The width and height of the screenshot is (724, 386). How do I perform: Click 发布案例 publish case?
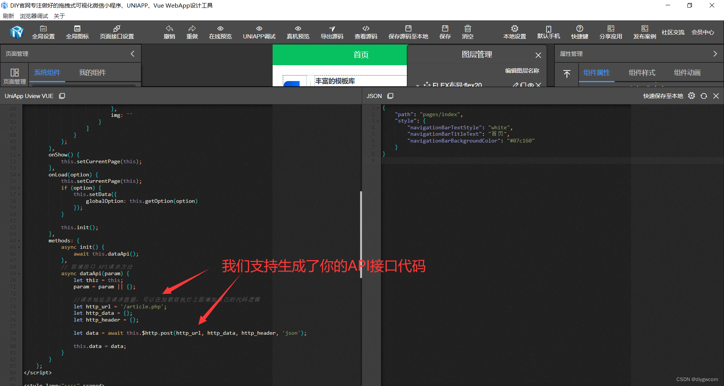coord(645,32)
